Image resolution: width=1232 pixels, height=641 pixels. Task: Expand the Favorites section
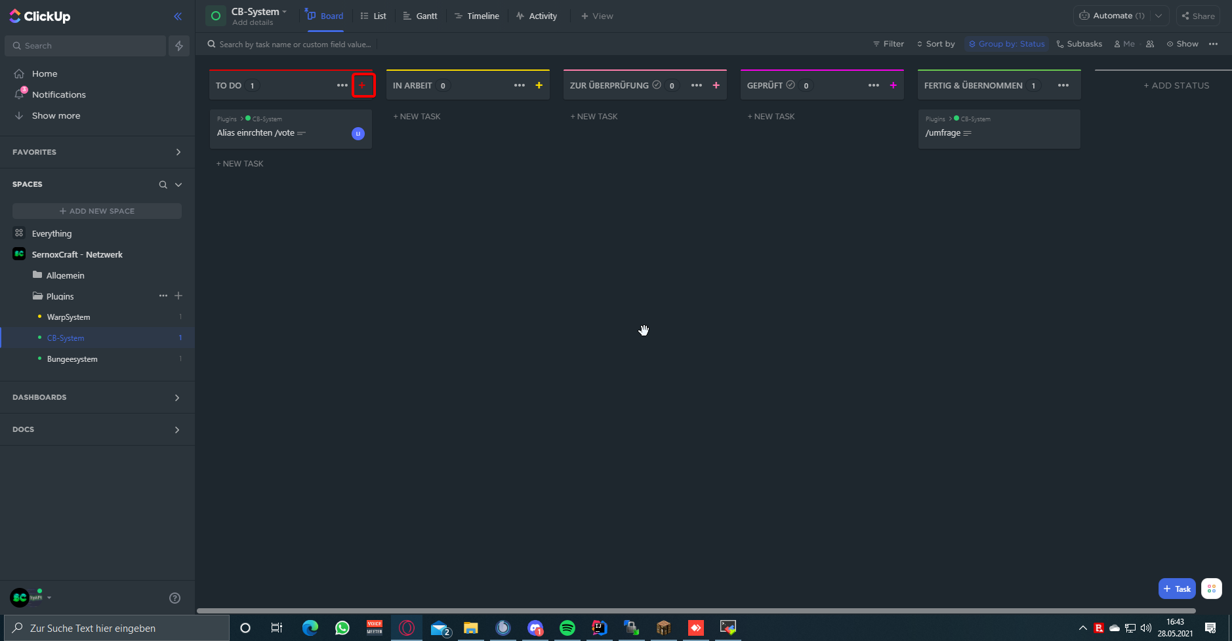[x=178, y=152]
